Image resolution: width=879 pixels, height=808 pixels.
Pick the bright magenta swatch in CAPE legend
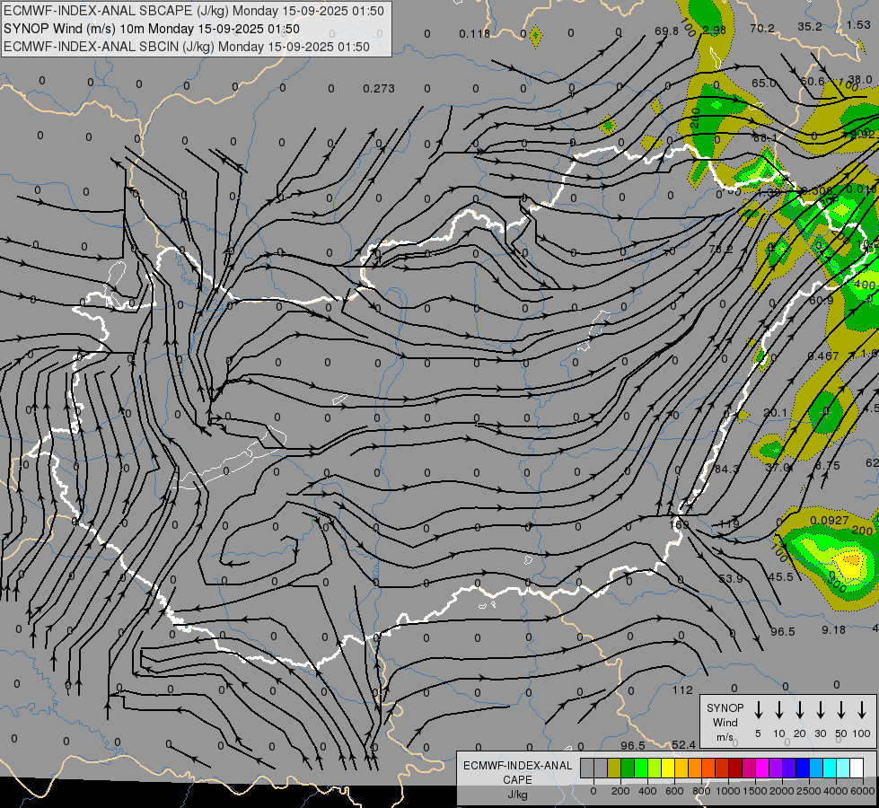pyautogui.click(x=762, y=768)
